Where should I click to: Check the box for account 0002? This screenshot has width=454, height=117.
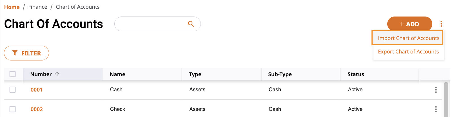[13, 109]
